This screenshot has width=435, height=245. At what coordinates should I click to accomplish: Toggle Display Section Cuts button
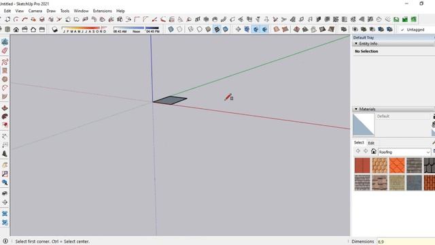pos(256,29)
